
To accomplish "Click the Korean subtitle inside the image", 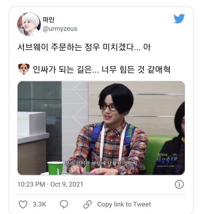I will (x=101, y=163).
